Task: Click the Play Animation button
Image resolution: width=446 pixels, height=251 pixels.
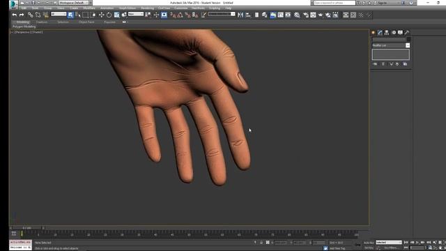Action: coord(417,243)
